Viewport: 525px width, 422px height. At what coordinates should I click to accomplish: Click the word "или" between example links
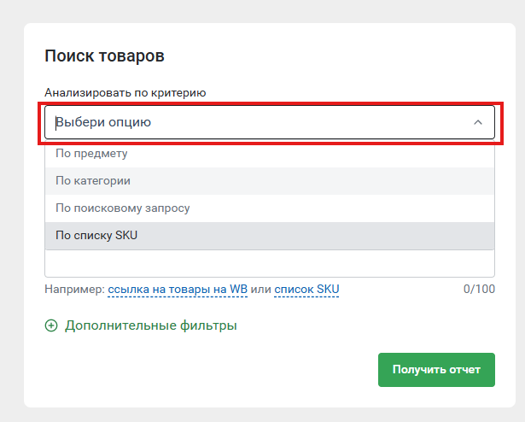point(260,290)
